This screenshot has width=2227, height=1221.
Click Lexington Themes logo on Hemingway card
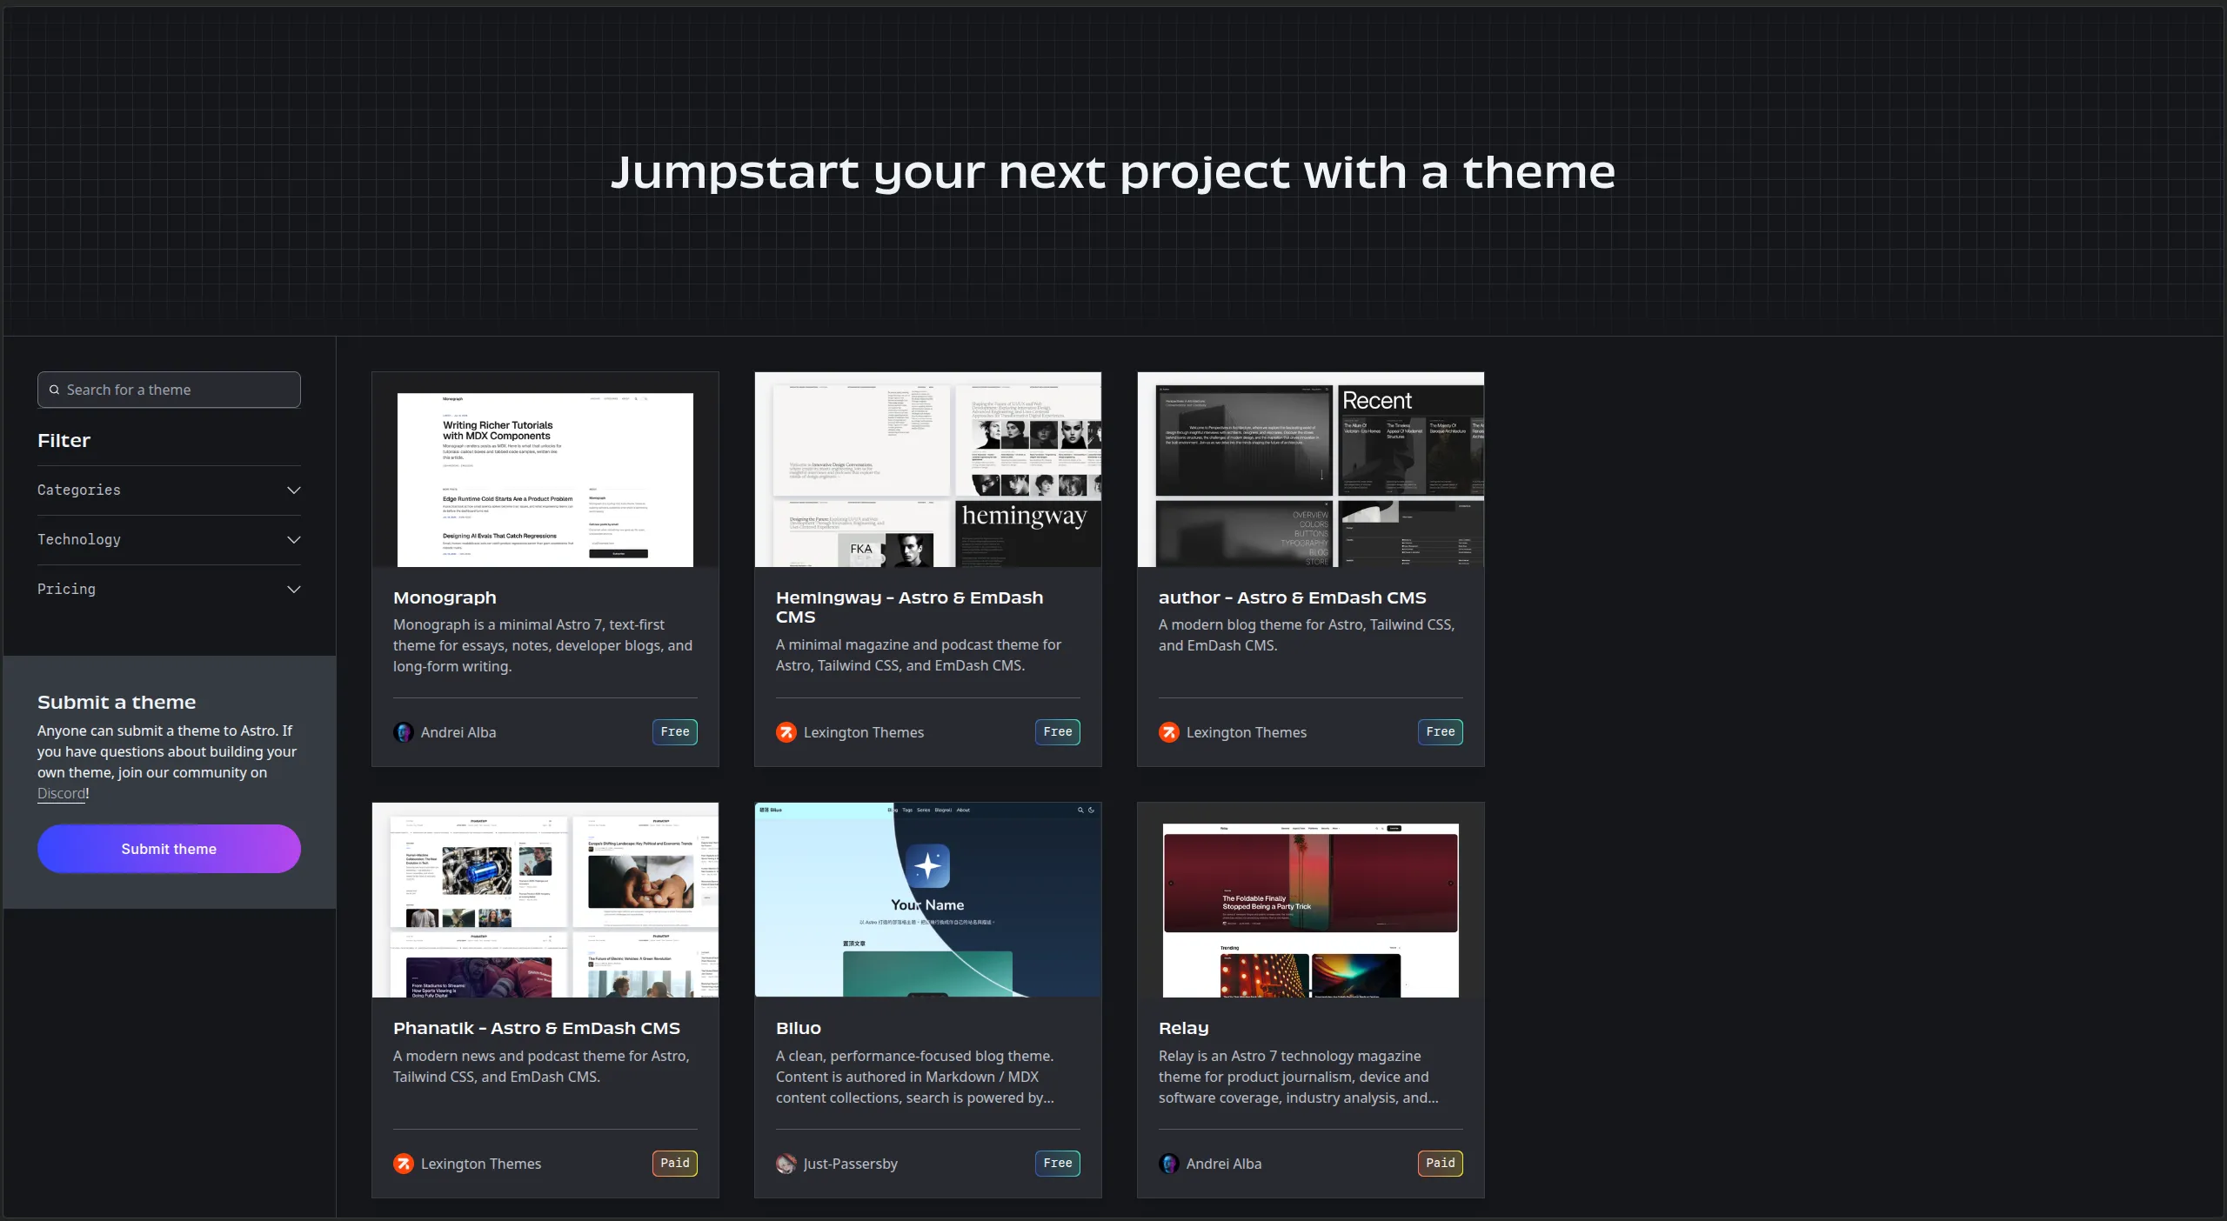coord(786,732)
